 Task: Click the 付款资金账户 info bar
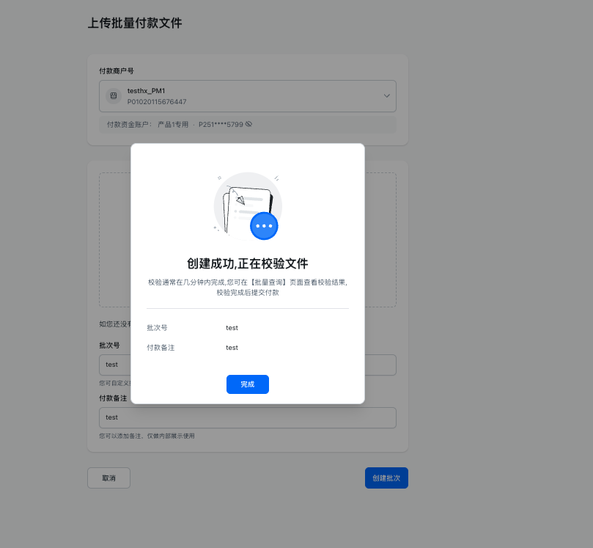tap(247, 125)
